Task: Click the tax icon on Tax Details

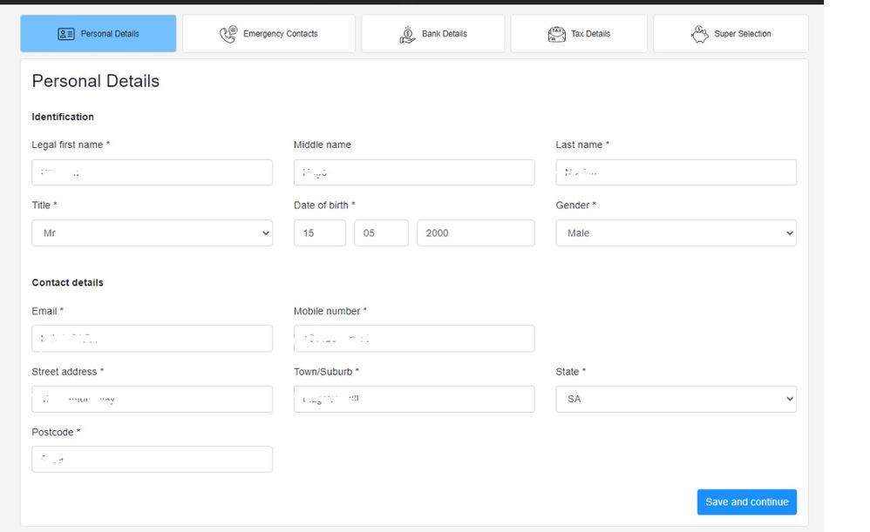Action: (x=556, y=34)
